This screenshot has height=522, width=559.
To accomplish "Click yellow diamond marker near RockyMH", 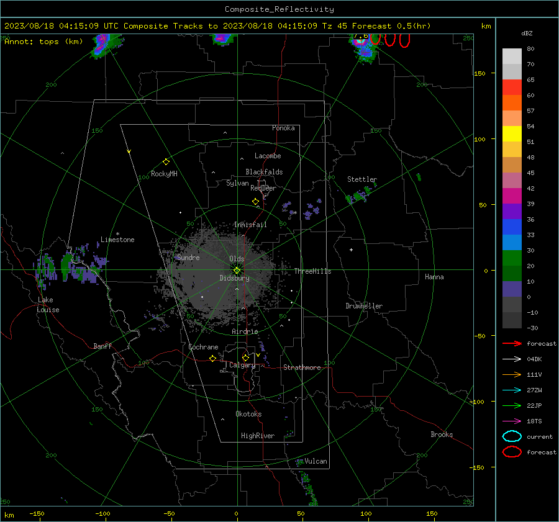I will click(x=166, y=162).
